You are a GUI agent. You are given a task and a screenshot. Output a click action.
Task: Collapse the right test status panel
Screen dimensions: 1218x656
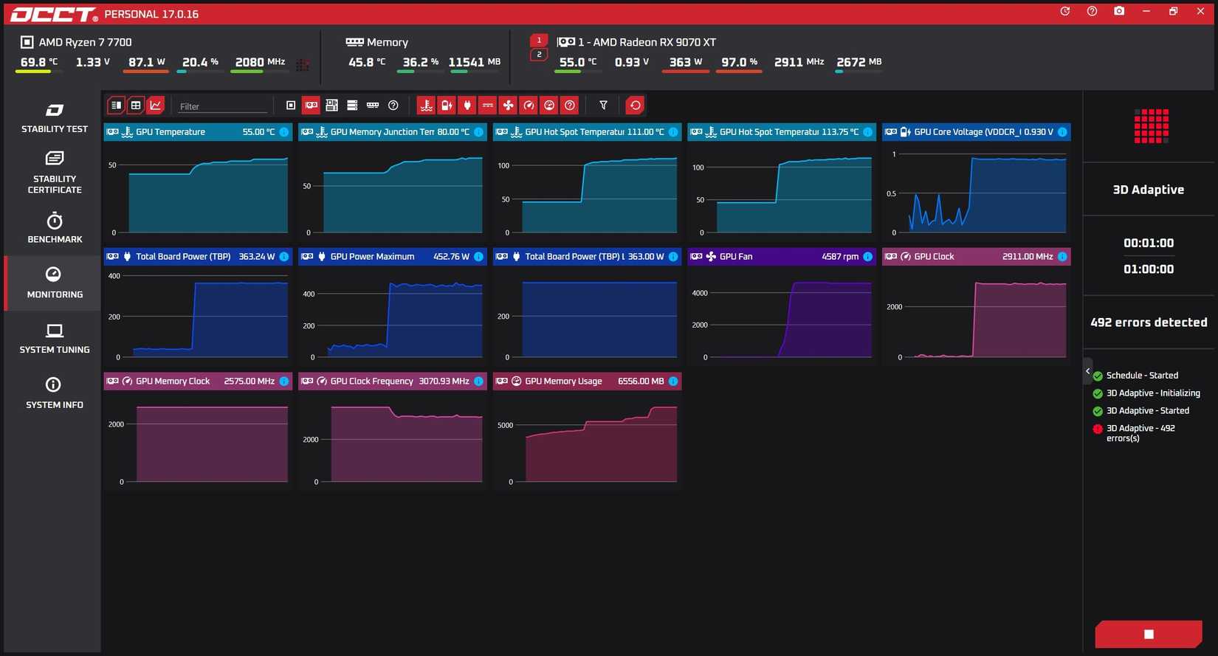pos(1087,371)
